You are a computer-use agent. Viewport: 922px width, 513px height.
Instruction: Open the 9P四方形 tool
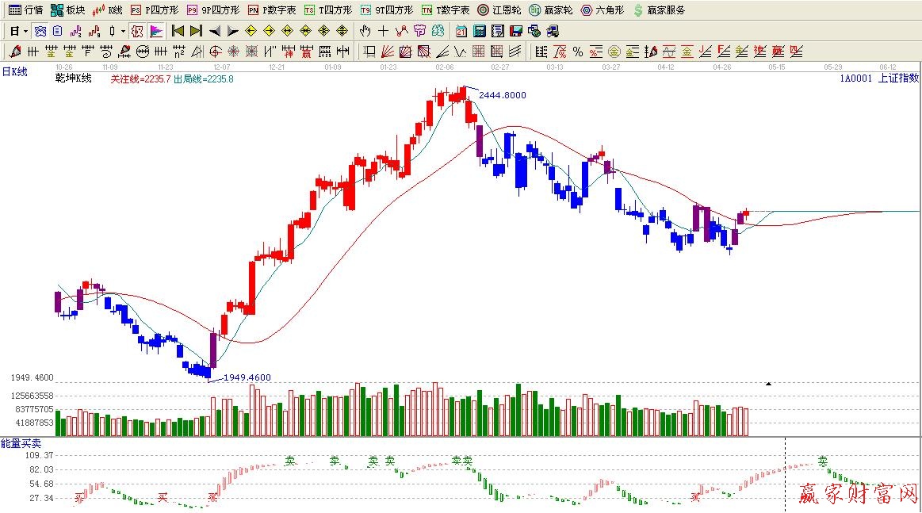[213, 10]
